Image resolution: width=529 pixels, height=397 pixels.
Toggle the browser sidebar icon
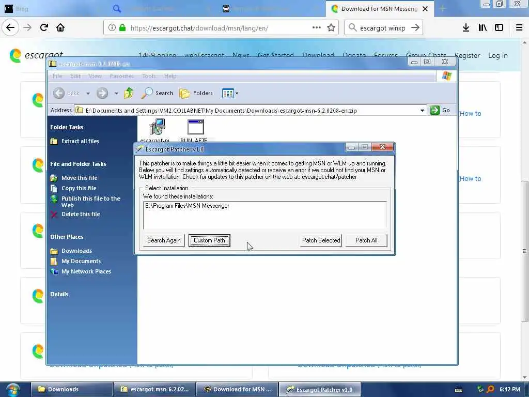pyautogui.click(x=499, y=28)
